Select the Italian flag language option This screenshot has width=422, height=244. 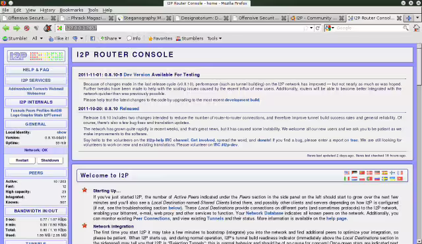[x=347, y=179]
